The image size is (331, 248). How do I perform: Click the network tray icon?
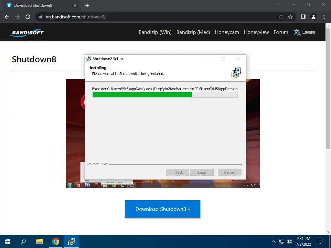(x=282, y=242)
